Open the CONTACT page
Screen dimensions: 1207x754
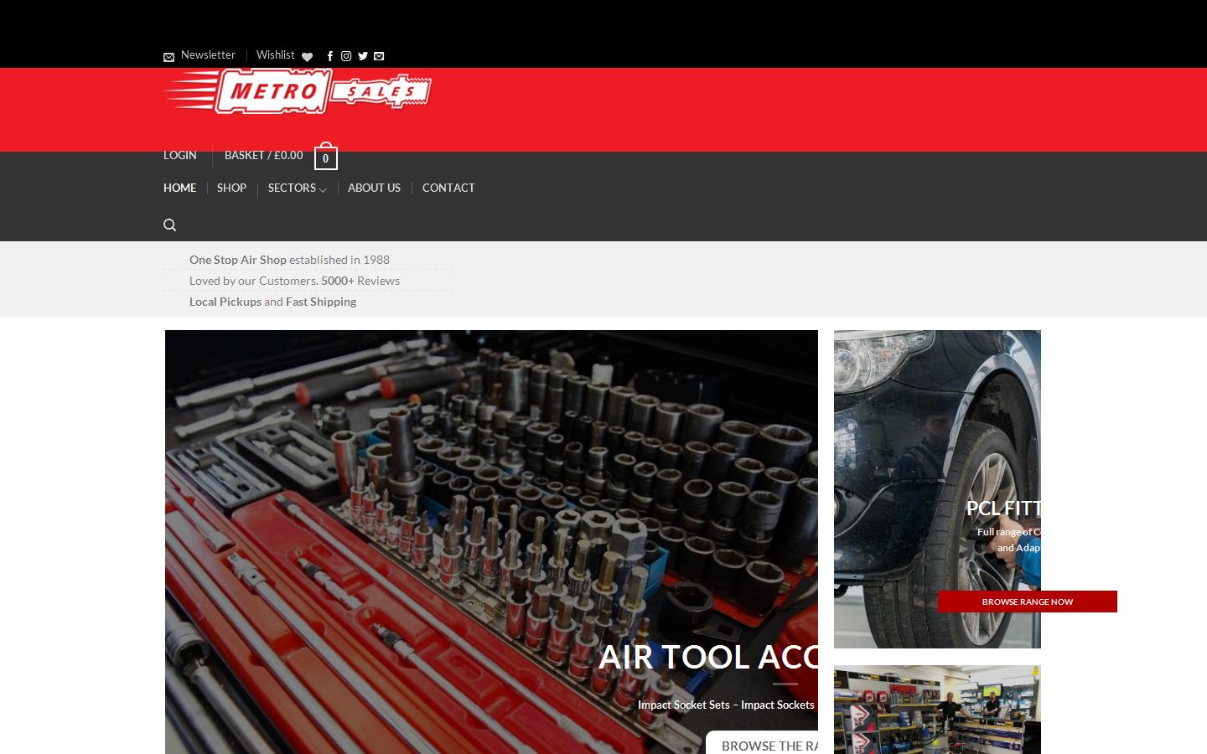(x=448, y=188)
